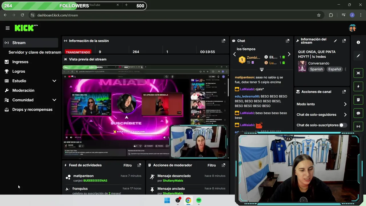Toggle moderator actions document widget in right rail

coord(358,100)
